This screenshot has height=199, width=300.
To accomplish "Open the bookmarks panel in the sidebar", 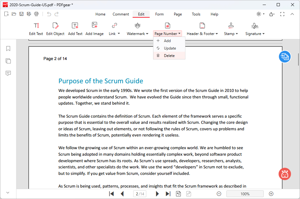I will [8, 48].
